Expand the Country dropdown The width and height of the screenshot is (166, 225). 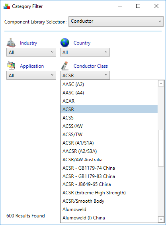tap(85, 52)
